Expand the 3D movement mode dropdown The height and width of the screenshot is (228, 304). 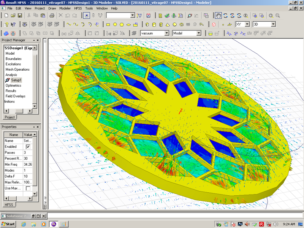[x=273, y=24]
